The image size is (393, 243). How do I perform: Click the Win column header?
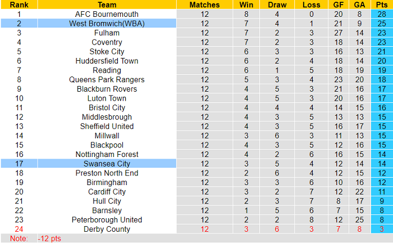tap(246, 4)
